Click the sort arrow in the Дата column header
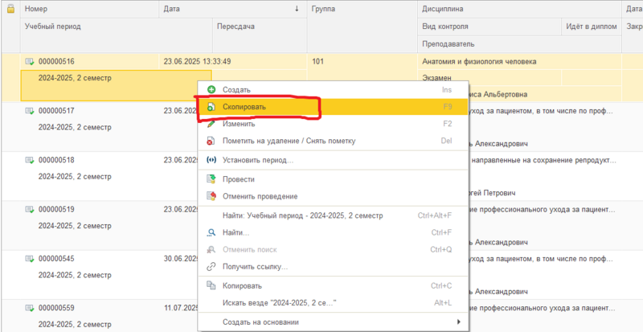The width and height of the screenshot is (643, 332). point(297,9)
